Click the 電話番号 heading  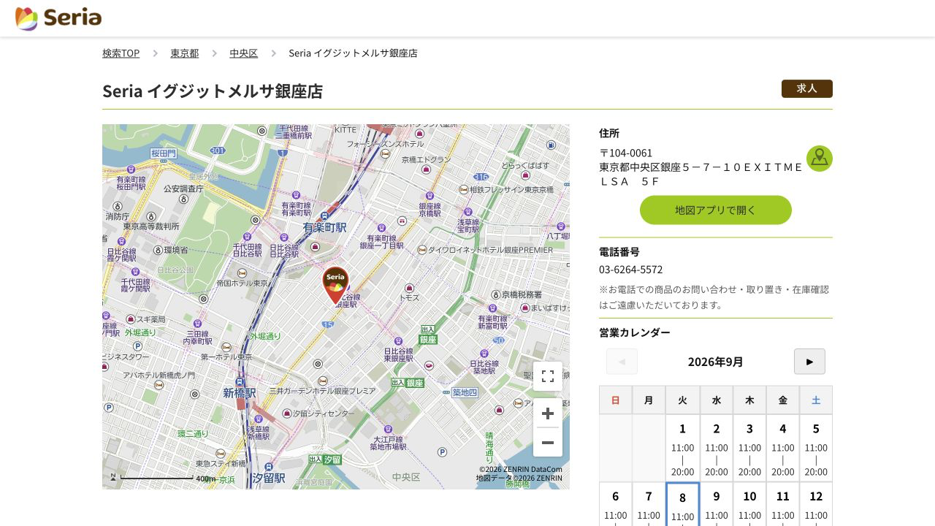pos(619,251)
